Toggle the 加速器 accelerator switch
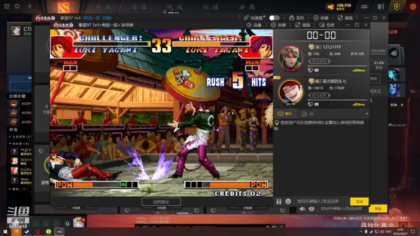 pyautogui.click(x=274, y=18)
